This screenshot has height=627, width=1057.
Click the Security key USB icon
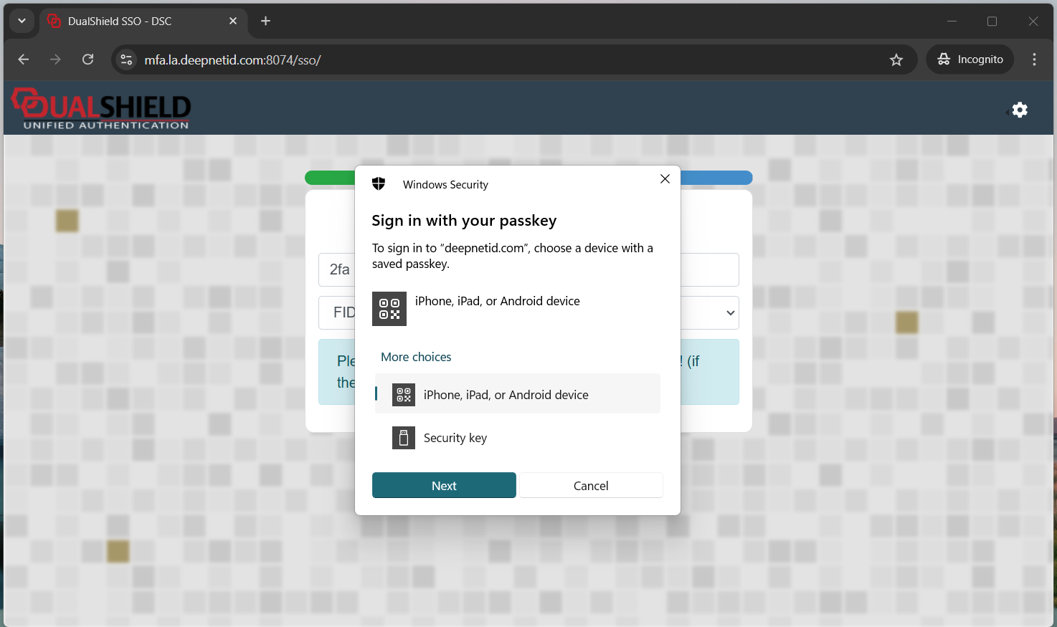tap(404, 438)
